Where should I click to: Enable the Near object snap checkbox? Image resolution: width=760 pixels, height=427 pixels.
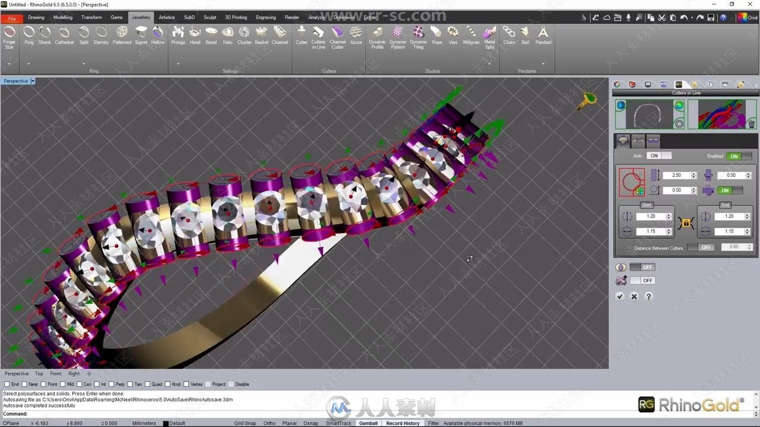24,384
